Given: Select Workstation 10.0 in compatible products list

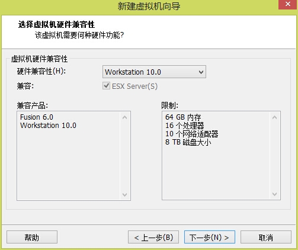Looking at the screenshot, I should pyautogui.click(x=48, y=126).
